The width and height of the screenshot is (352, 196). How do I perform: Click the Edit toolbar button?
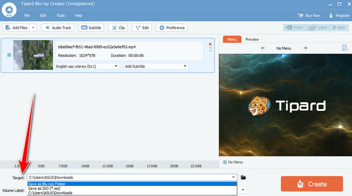click(142, 28)
